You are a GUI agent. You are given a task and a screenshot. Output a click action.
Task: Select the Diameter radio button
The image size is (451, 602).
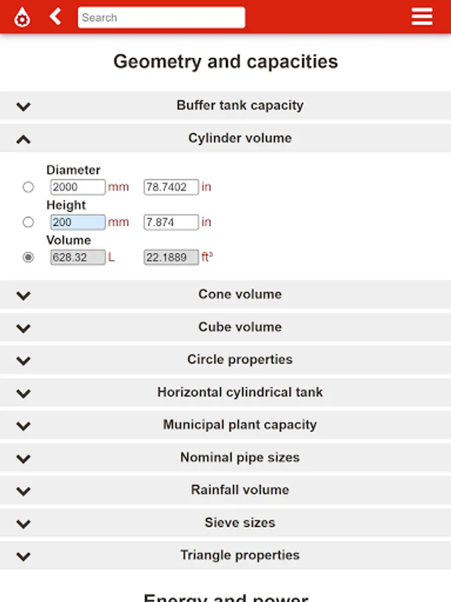pyautogui.click(x=28, y=187)
